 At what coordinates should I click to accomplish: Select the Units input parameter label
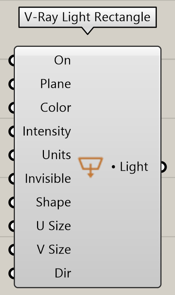tap(56, 155)
